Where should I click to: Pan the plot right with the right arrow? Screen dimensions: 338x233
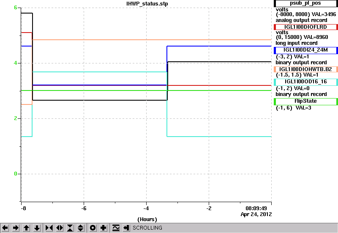click(16, 228)
